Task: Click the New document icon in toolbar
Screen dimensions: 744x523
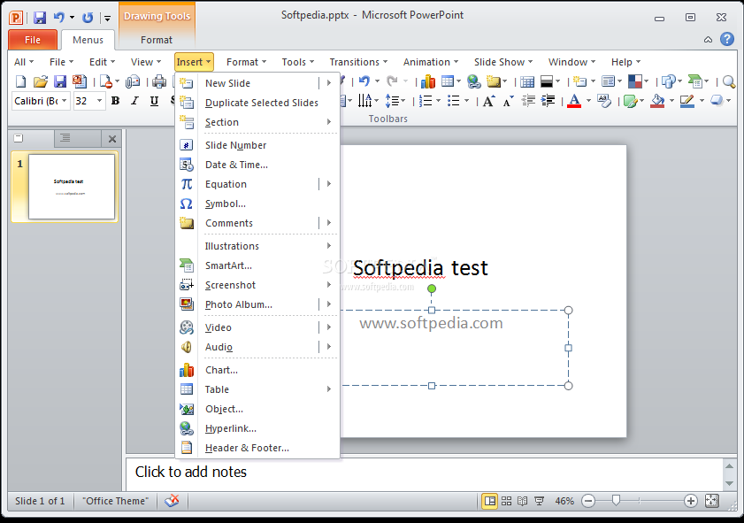Action: click(x=20, y=81)
